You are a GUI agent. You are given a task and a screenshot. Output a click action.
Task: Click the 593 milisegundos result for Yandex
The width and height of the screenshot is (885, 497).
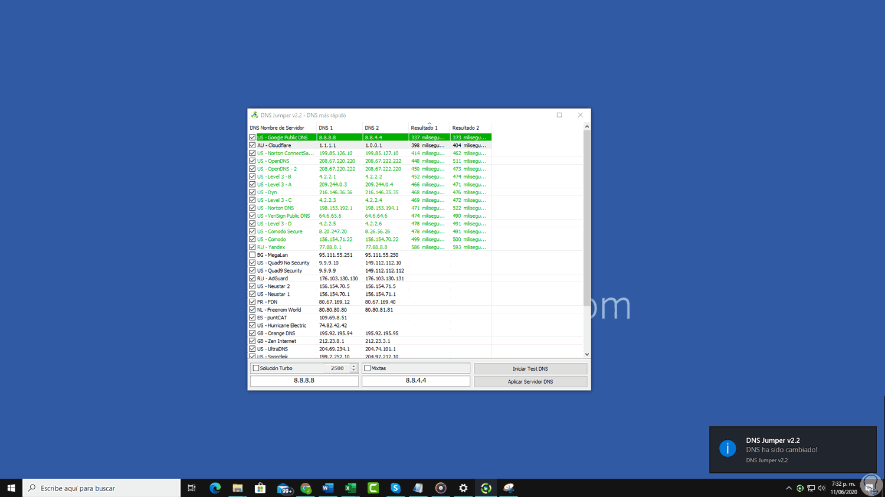point(469,247)
